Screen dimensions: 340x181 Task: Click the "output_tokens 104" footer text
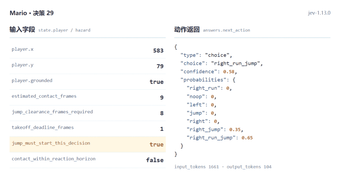click(x=249, y=167)
